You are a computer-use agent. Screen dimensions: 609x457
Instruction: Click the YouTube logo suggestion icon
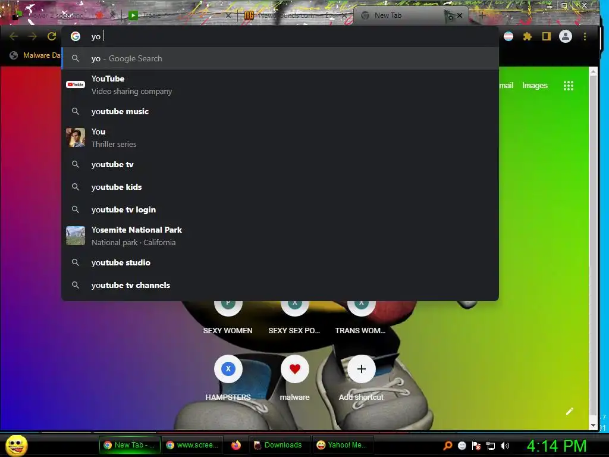click(x=76, y=84)
